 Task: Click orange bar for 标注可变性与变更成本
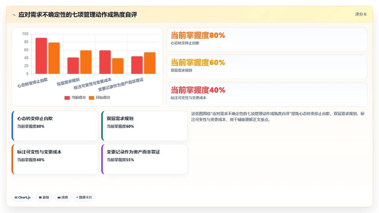pyautogui.click(x=118, y=66)
